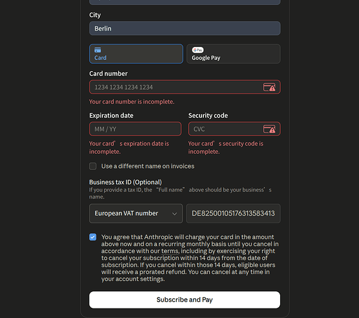The image size is (359, 318).
Task: Choose Google Pay as payment method
Action: coord(233,54)
